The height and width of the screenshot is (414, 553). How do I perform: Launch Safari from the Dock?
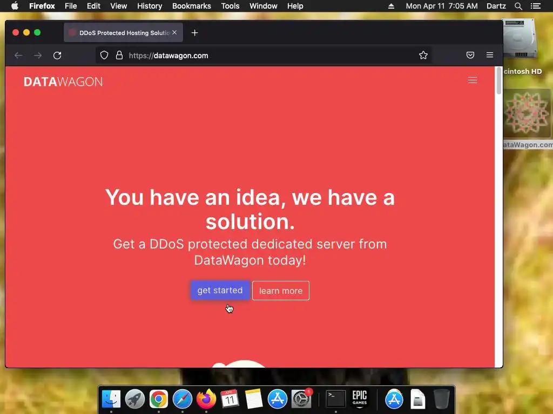[183, 399]
